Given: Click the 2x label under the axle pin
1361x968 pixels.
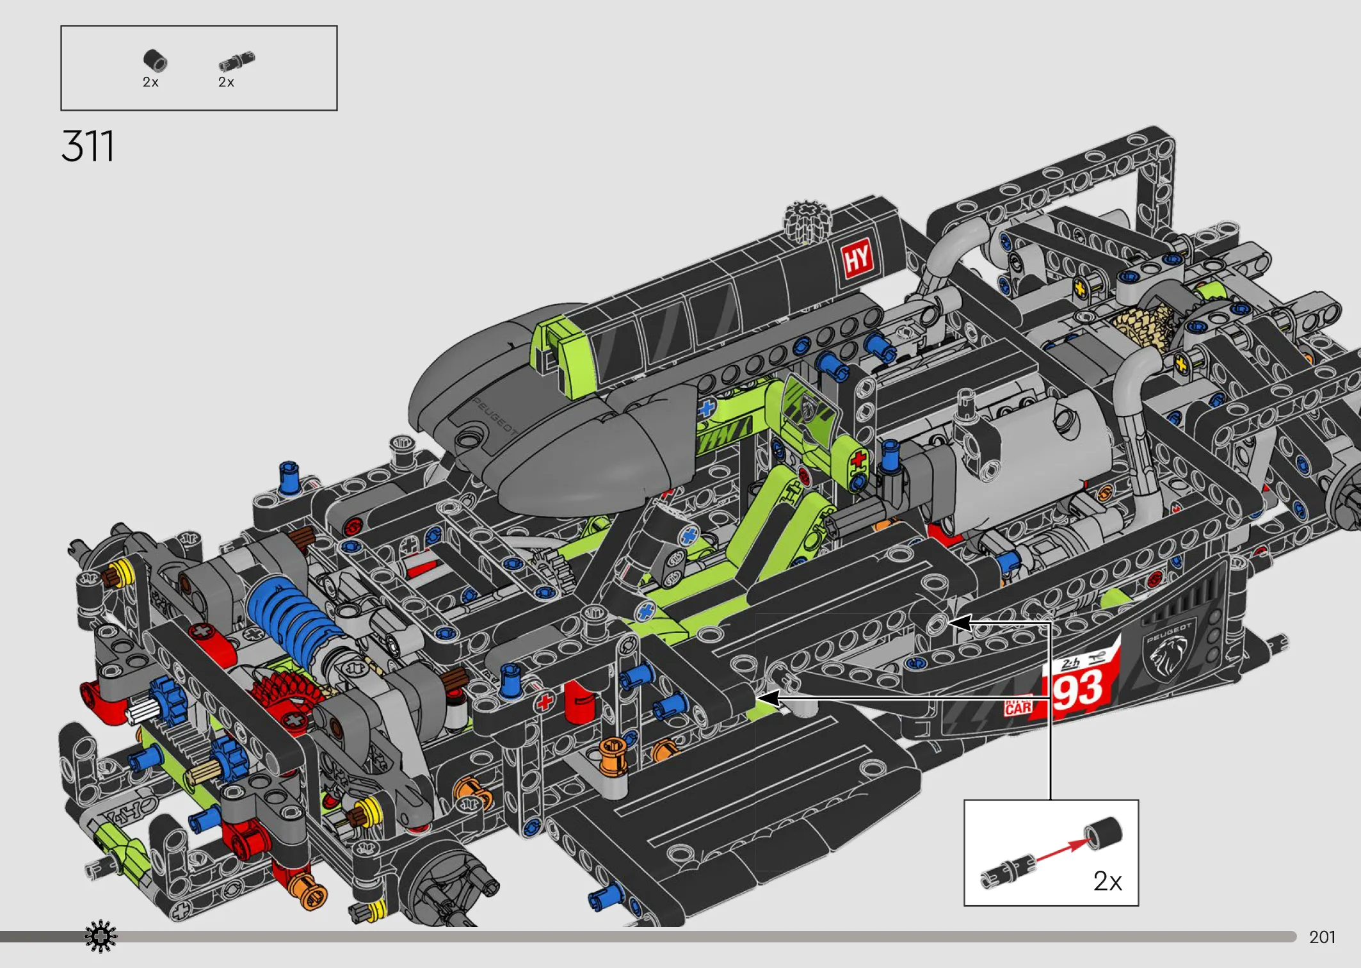Looking at the screenshot, I should pyautogui.click(x=226, y=82).
